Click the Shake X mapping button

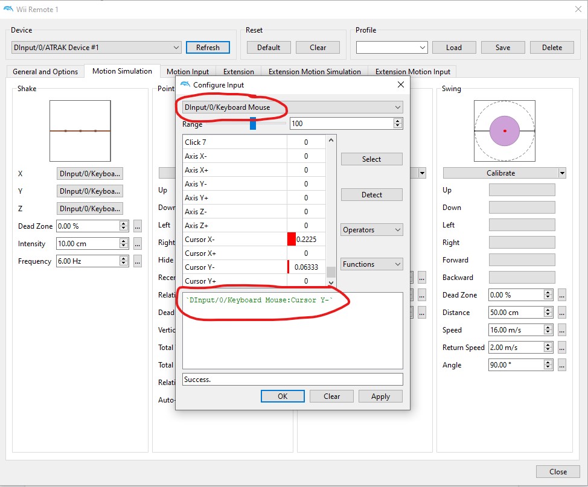click(x=90, y=174)
